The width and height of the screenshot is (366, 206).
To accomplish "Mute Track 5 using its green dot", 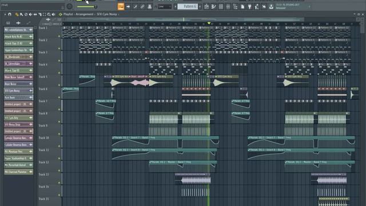I will pos(59,85).
